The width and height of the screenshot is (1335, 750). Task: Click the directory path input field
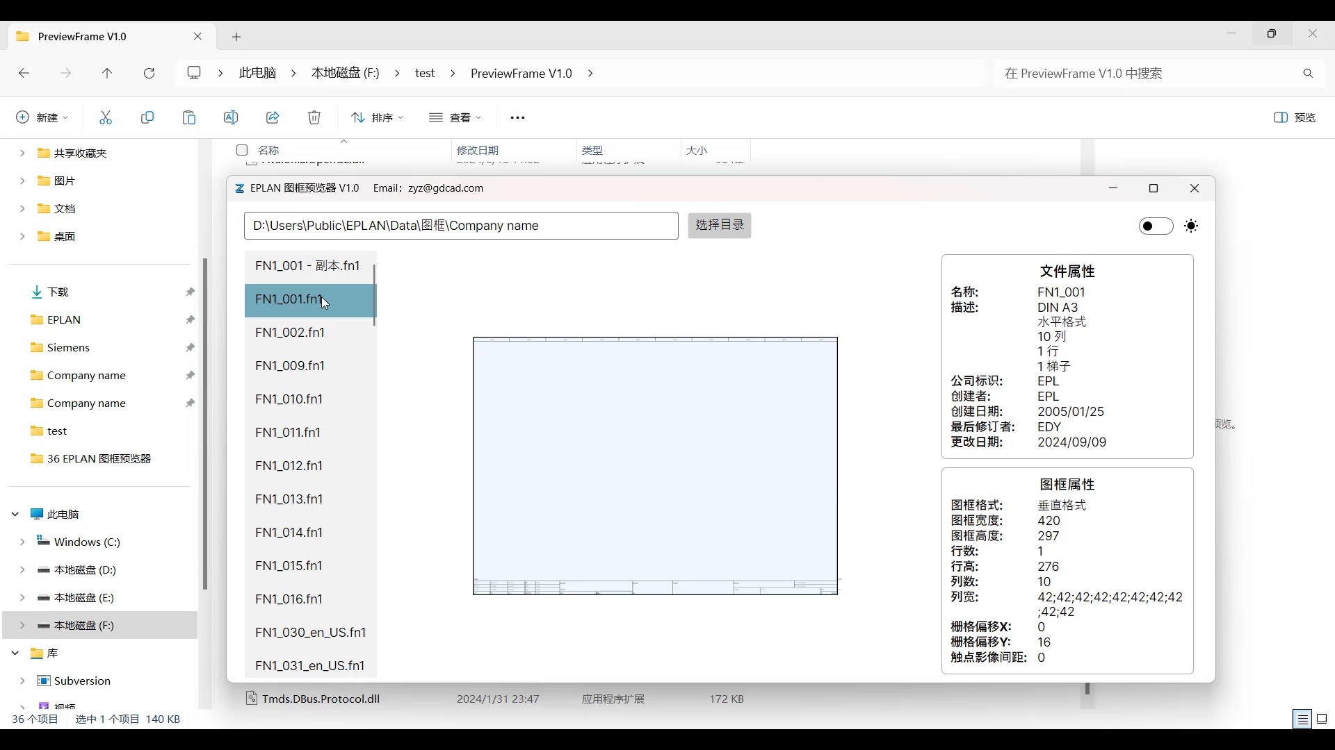click(x=461, y=226)
